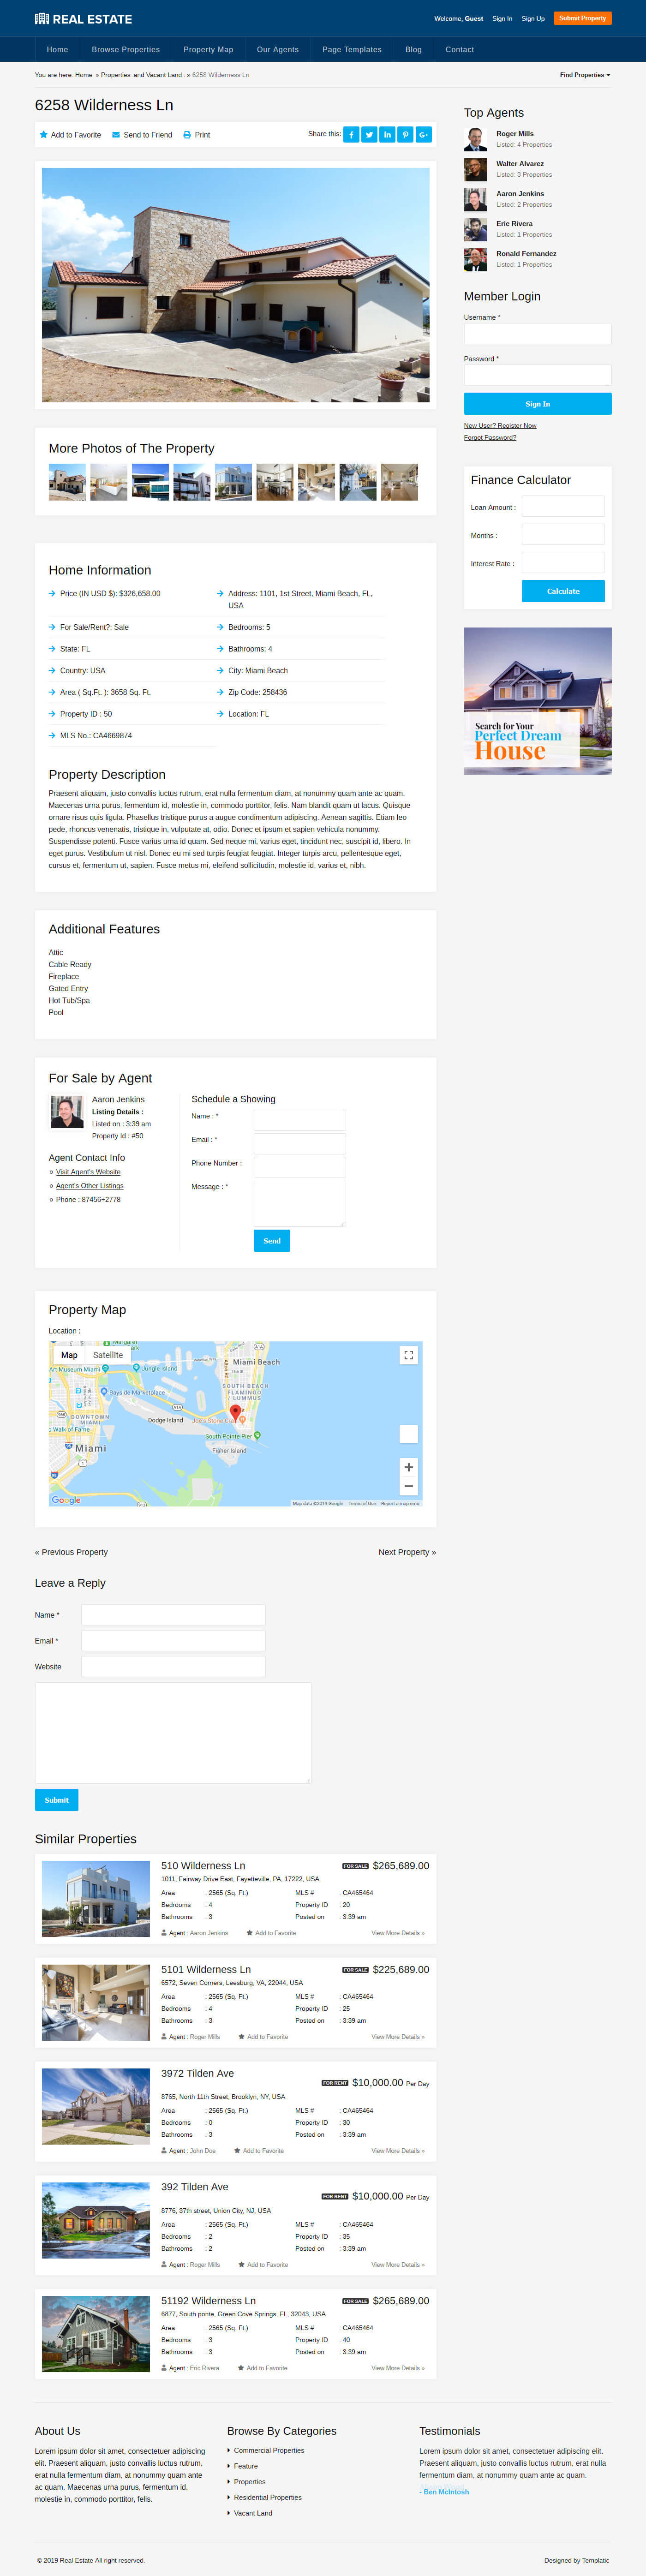
Task: Open Page Templates menu
Action: (x=352, y=49)
